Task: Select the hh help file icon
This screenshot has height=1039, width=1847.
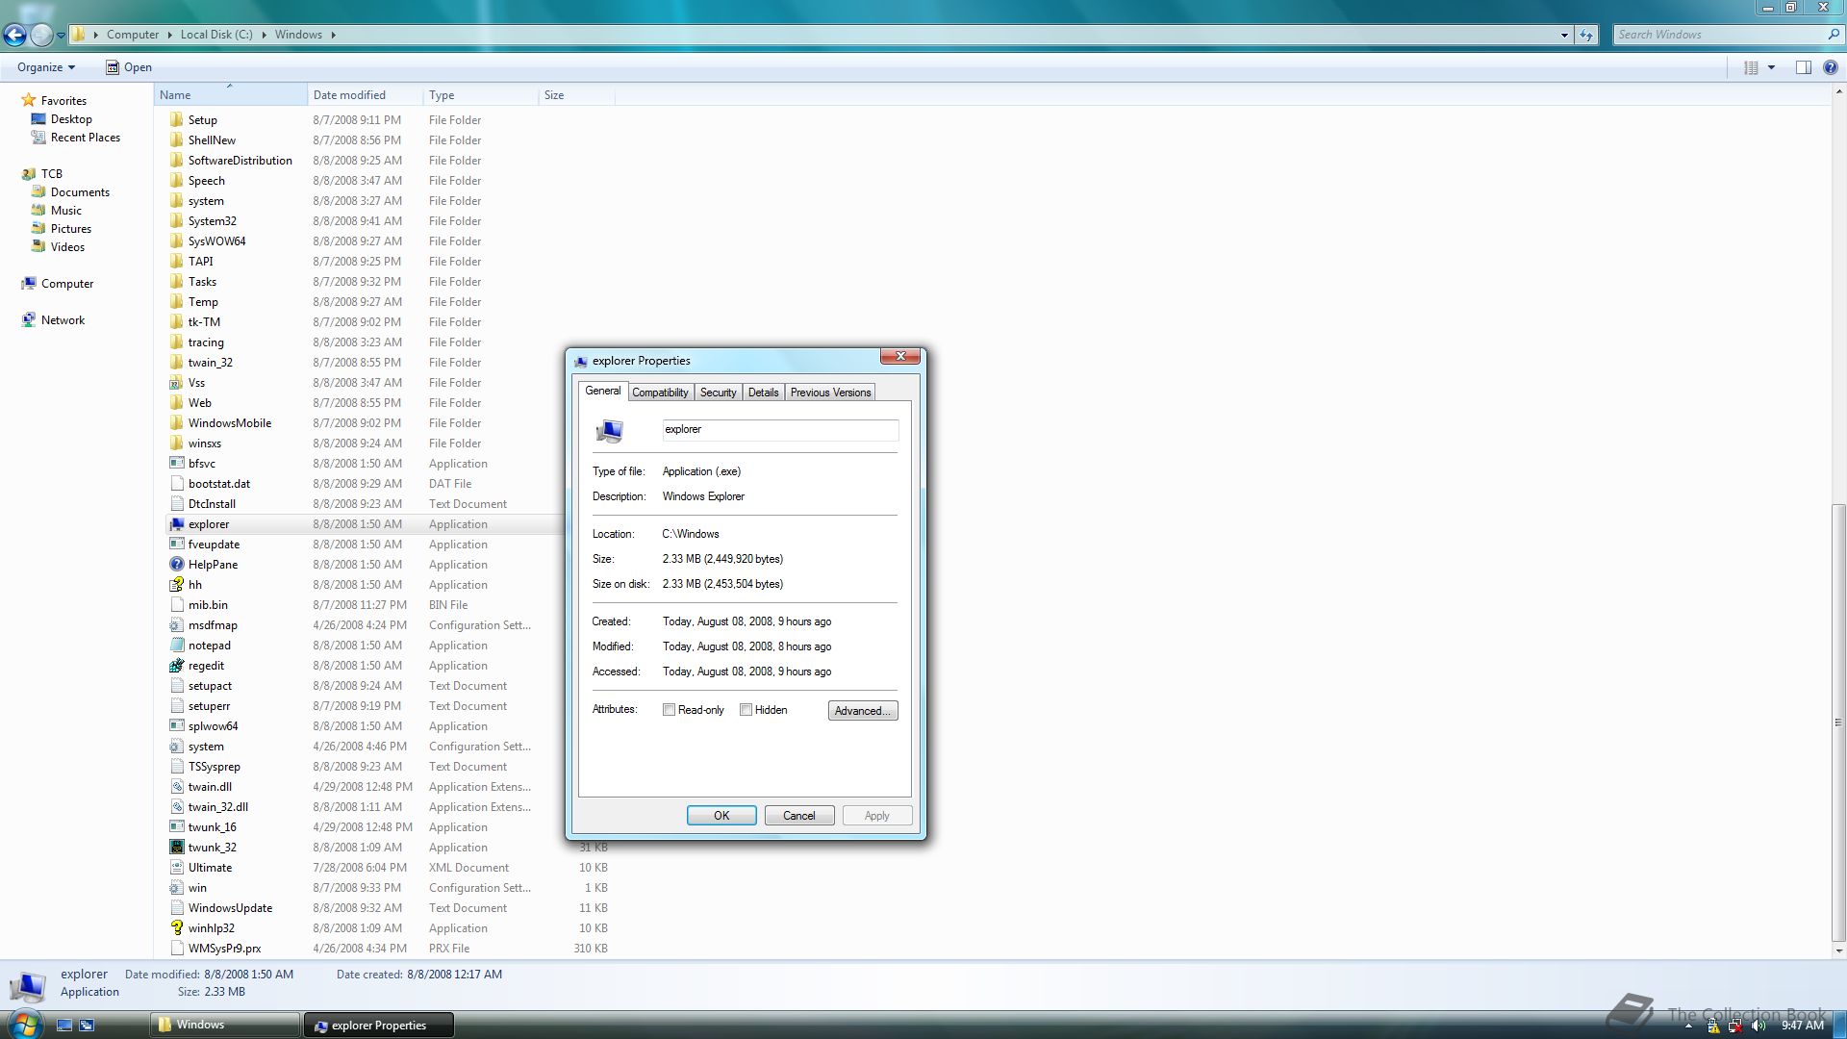Action: point(177,585)
